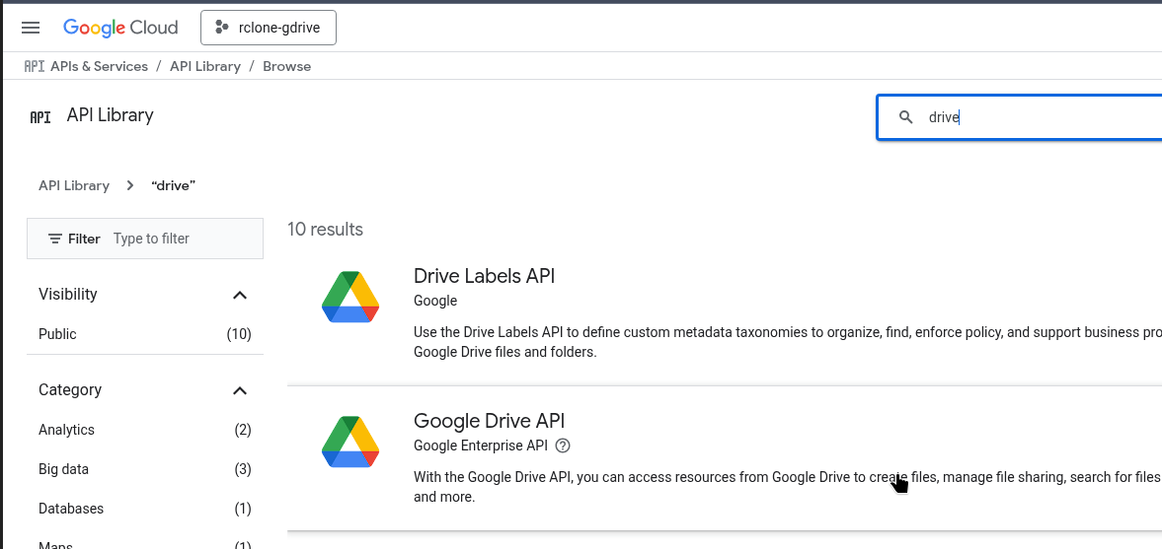Go to API Library breadcrumb in top bar
Screen dimensions: 1162x549
coord(205,66)
